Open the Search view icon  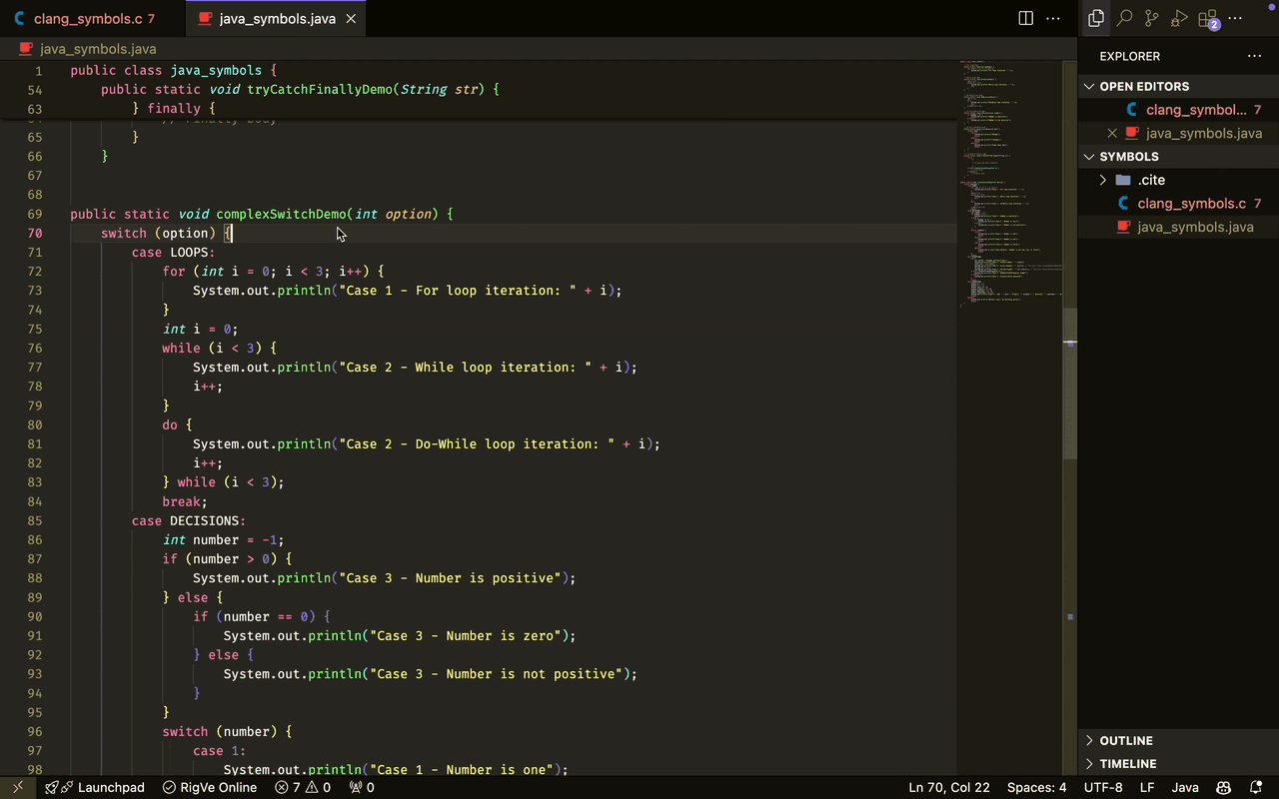point(1124,18)
